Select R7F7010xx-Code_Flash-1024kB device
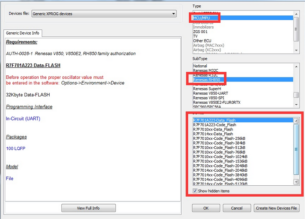The width and height of the screenshot is (305, 219). [243, 157]
